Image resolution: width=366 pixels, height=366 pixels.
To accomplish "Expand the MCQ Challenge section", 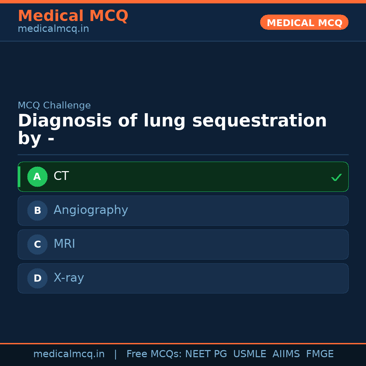I will pyautogui.click(x=54, y=105).
